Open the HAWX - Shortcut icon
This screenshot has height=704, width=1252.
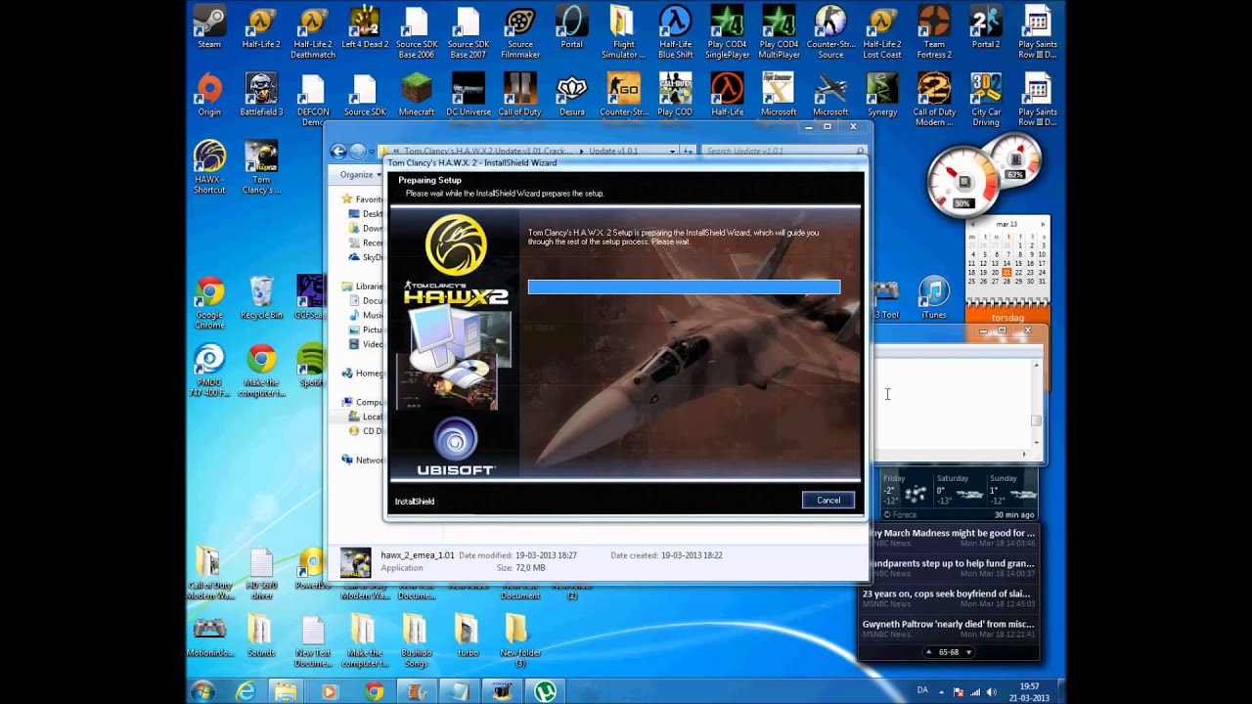pyautogui.click(x=209, y=167)
